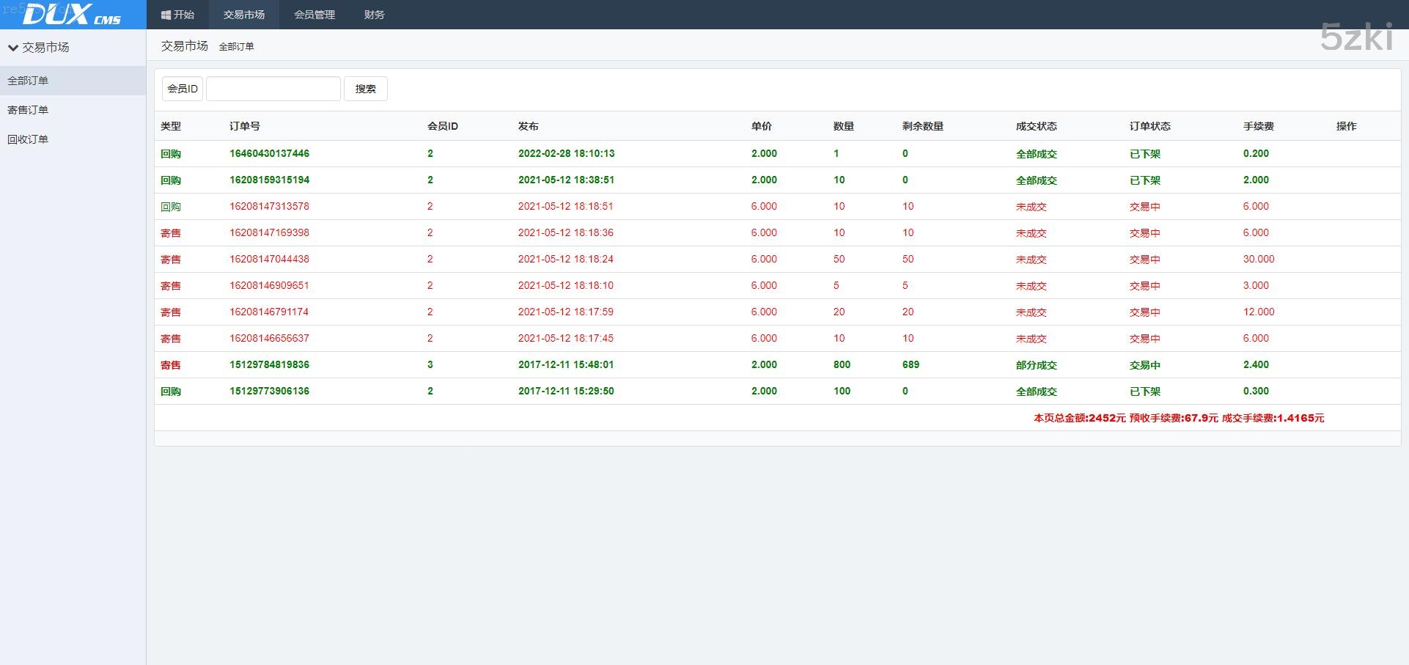Click order number 16208147313578
This screenshot has height=665, width=1409.
pyautogui.click(x=269, y=206)
